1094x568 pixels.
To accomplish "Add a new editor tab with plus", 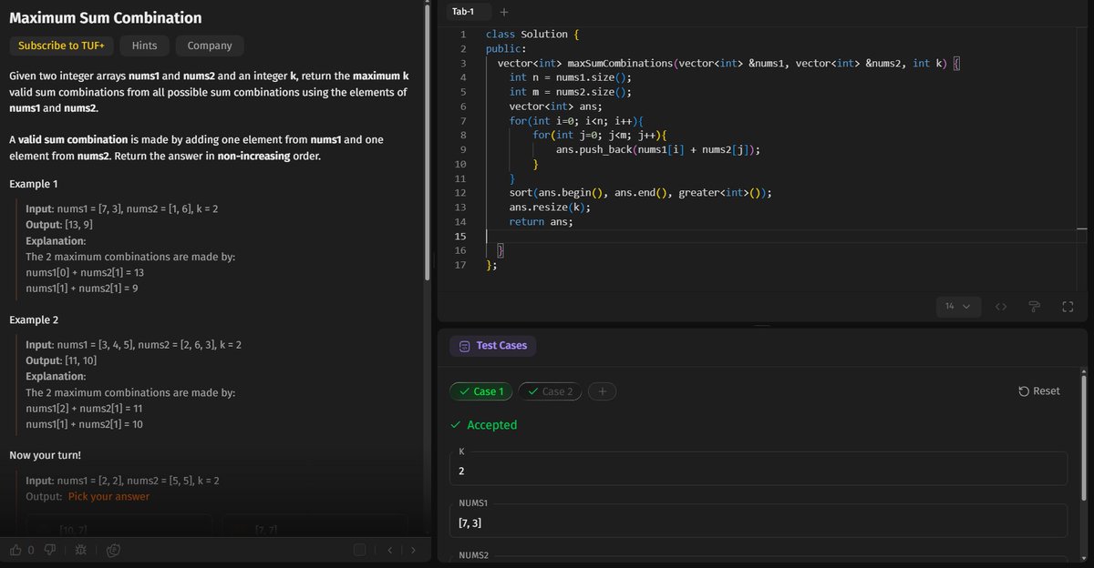I will point(504,11).
